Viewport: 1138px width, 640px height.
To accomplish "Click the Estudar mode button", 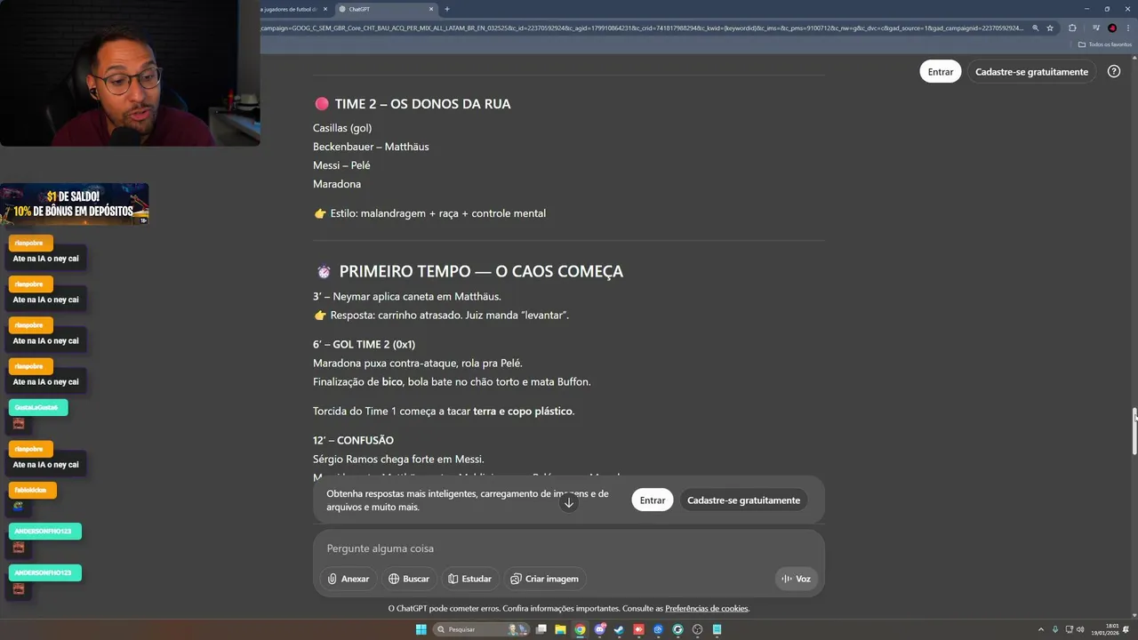I will pyautogui.click(x=469, y=579).
